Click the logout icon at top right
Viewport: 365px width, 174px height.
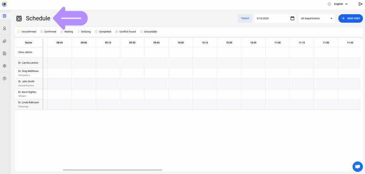click(360, 4)
